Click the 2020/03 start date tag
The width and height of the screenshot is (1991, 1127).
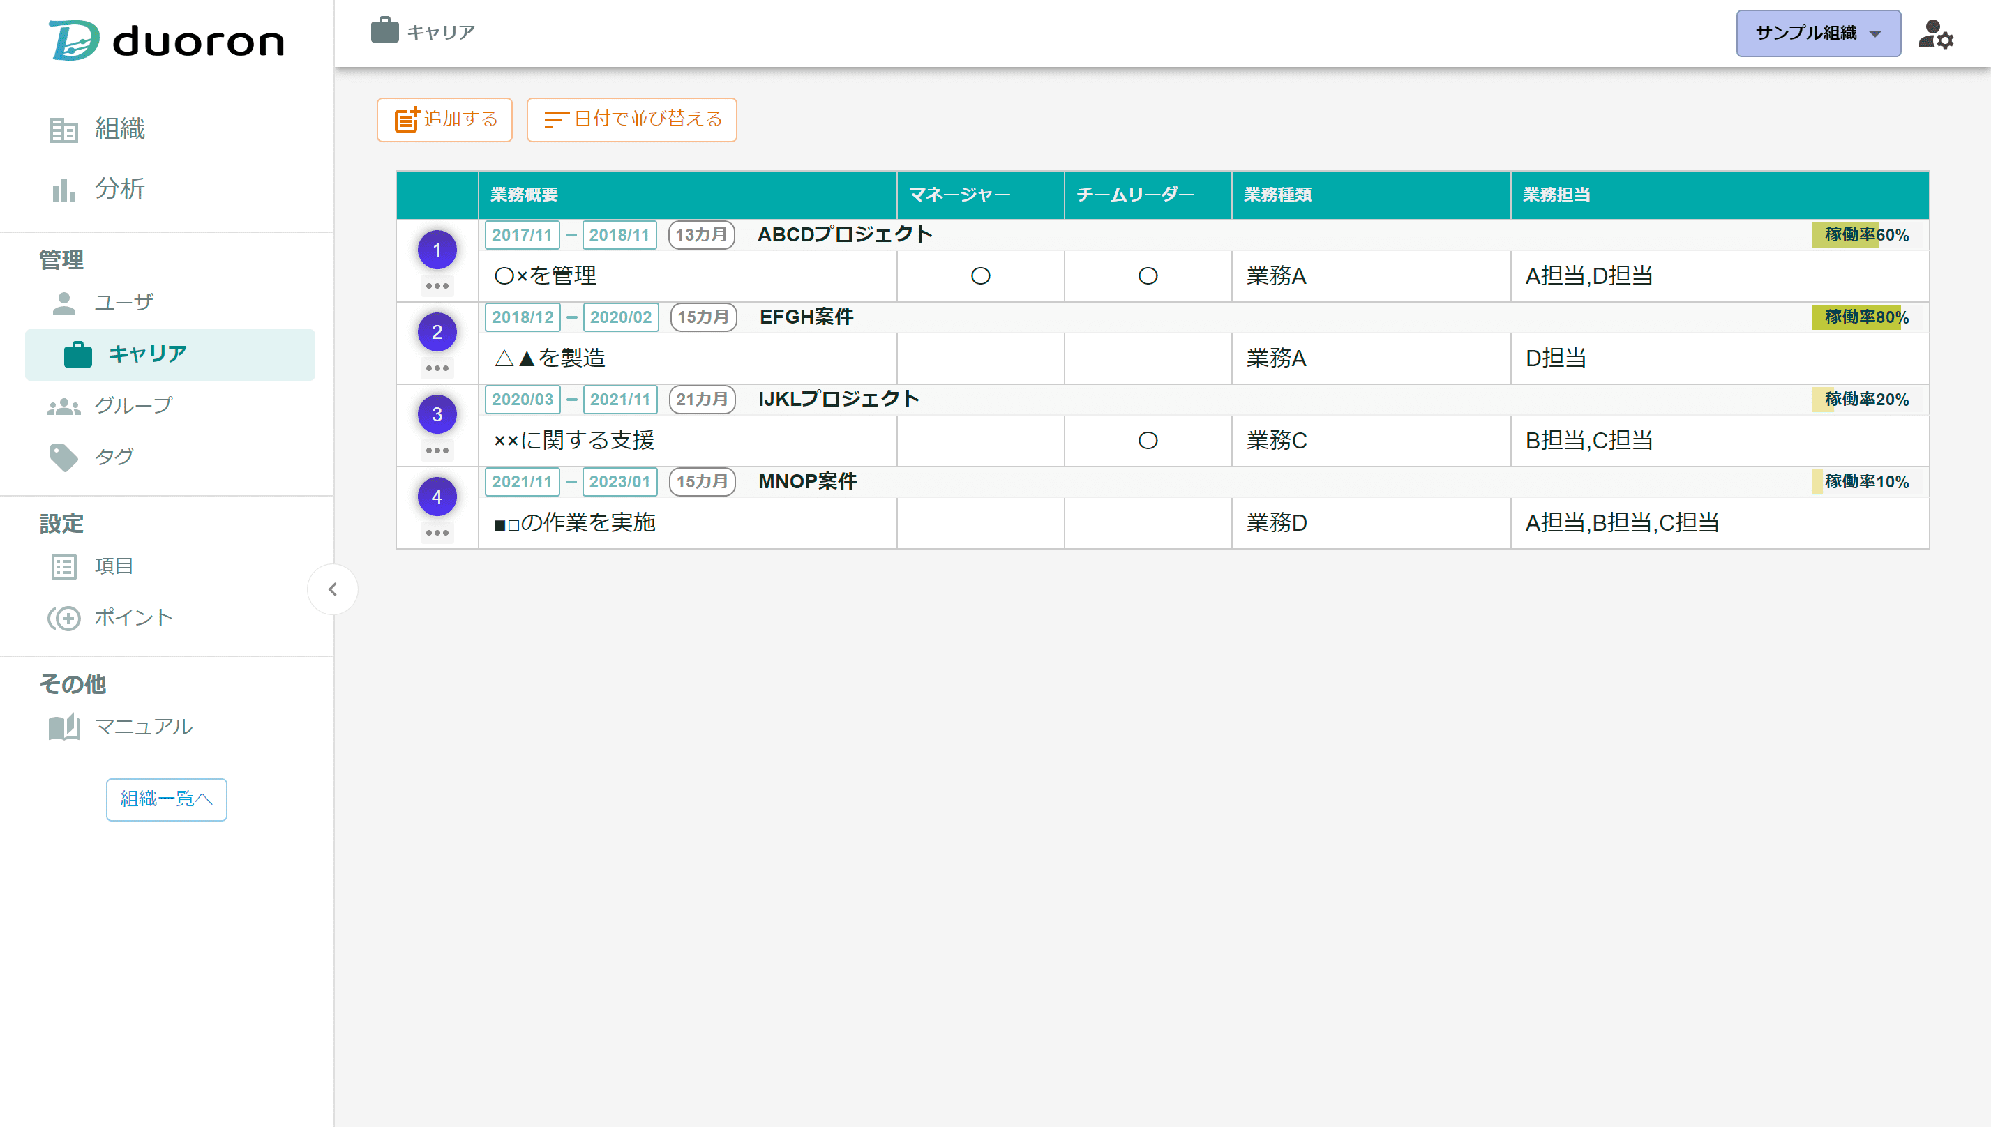(523, 399)
